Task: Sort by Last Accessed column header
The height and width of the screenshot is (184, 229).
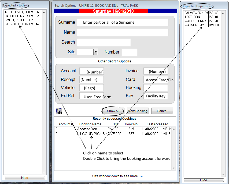Action: (x=157, y=124)
